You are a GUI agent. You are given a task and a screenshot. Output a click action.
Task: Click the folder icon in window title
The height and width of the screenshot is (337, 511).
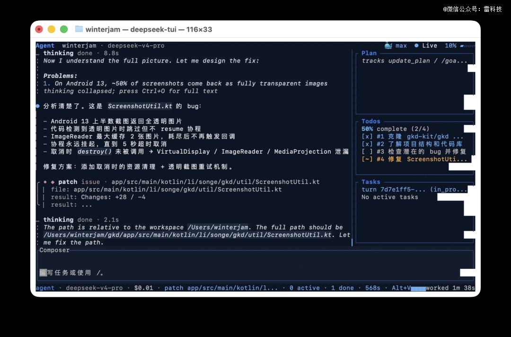pyautogui.click(x=79, y=29)
